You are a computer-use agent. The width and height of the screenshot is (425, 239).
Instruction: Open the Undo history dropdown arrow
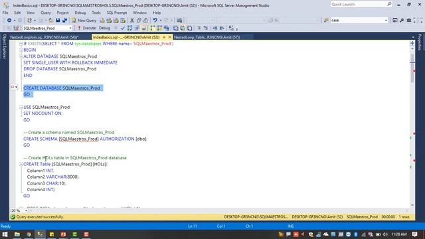(x=161, y=21)
